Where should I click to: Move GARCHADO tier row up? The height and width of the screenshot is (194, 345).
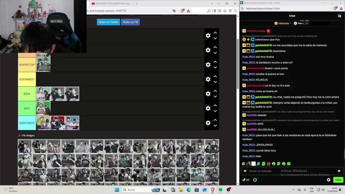click(215, 120)
